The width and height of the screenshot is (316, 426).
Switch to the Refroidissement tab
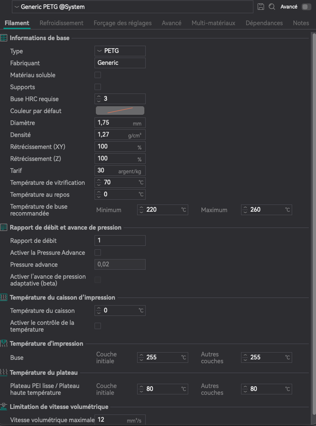click(61, 23)
